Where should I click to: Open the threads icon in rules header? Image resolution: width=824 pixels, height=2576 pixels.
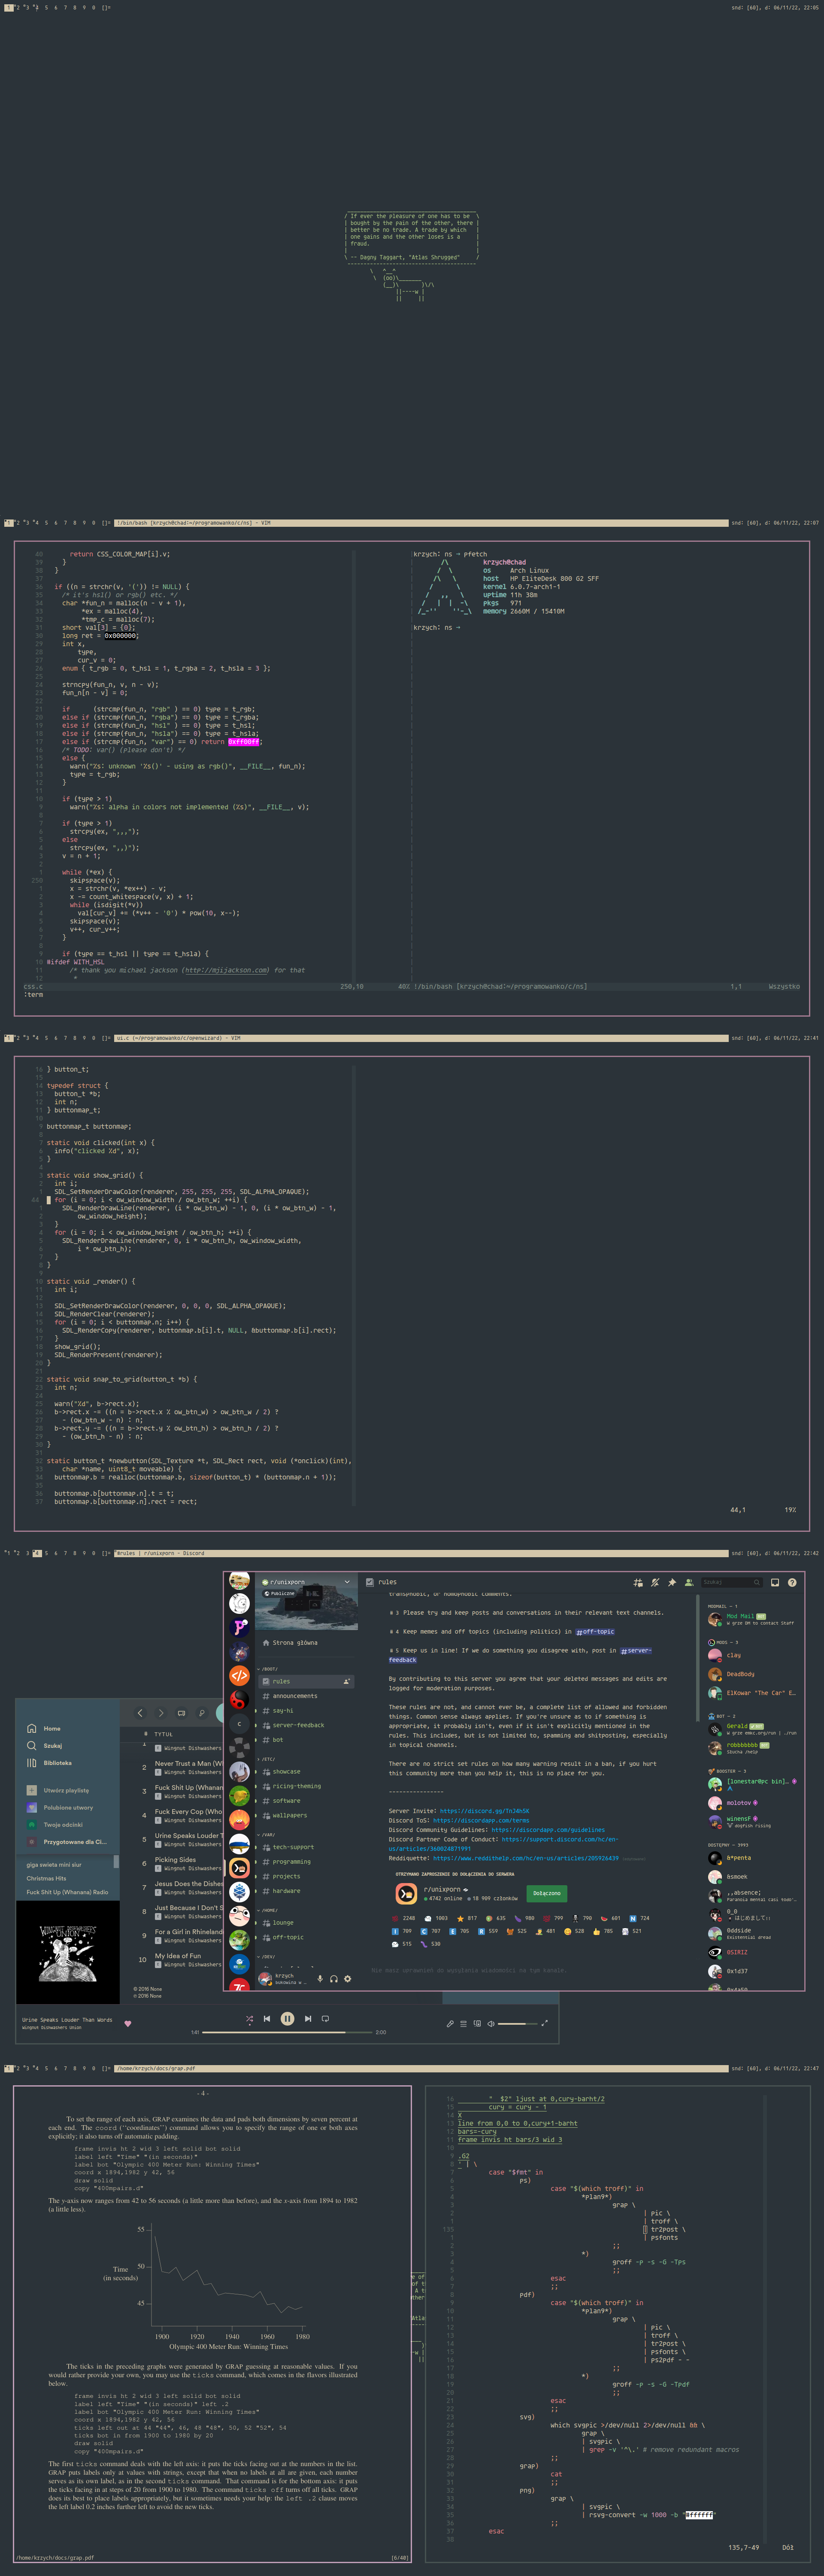tap(638, 1582)
